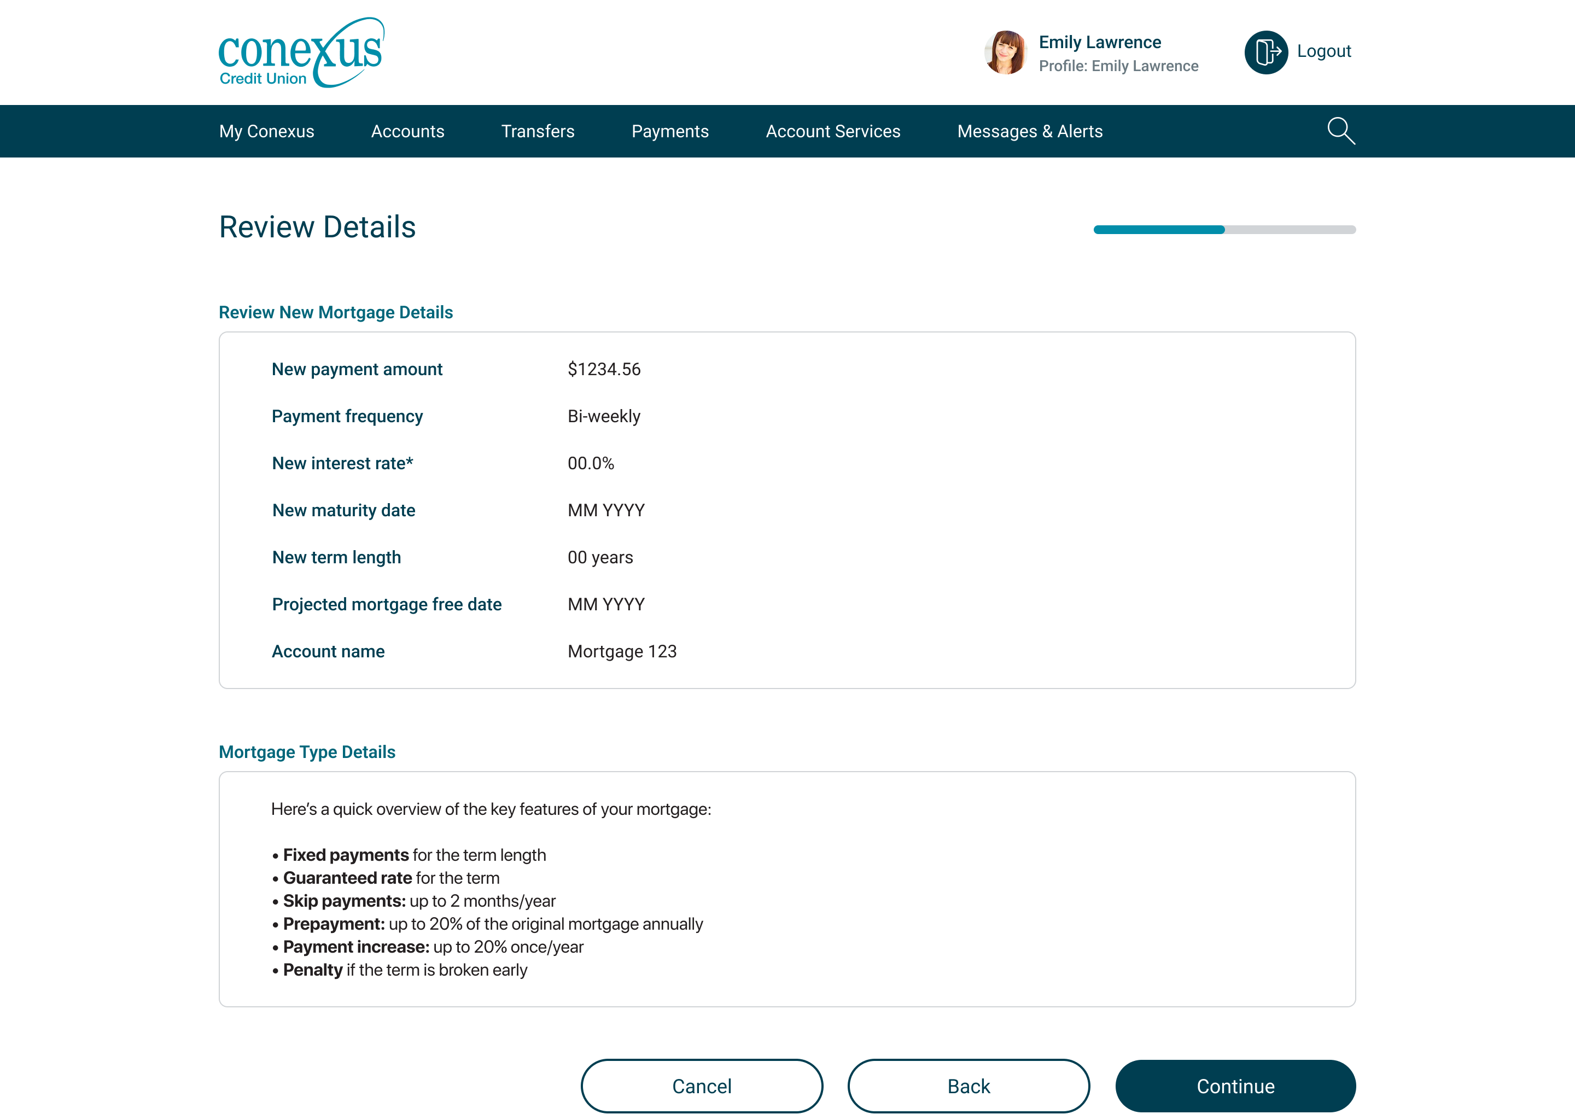Click the Payment increase bullet

[x=428, y=946]
